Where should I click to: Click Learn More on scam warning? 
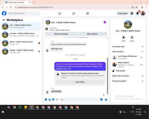click(80, 82)
